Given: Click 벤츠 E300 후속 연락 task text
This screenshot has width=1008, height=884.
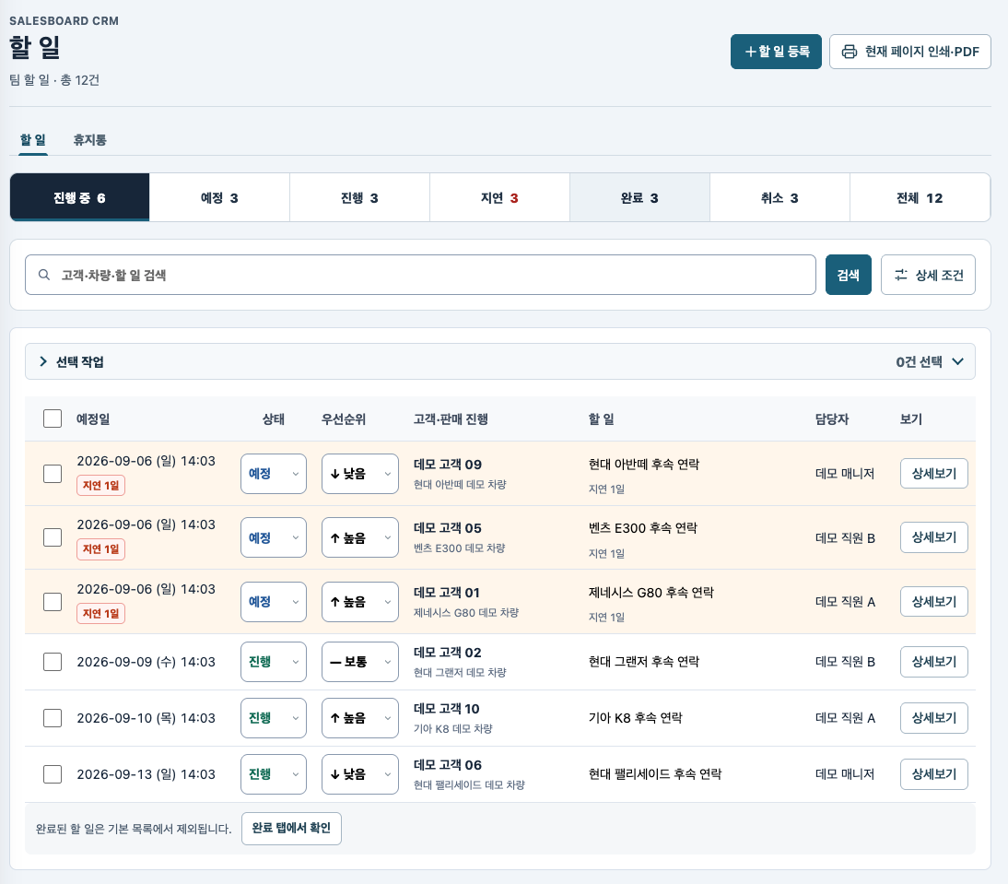Looking at the screenshot, I should point(643,528).
